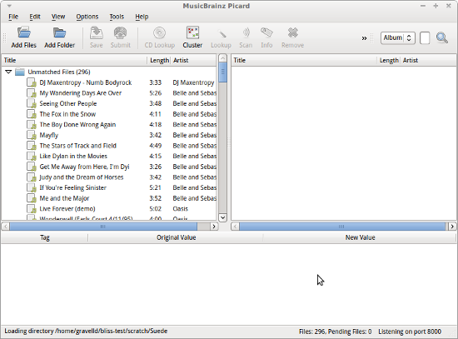Click the search text input box
The image size is (458, 339).
pyautogui.click(x=425, y=38)
